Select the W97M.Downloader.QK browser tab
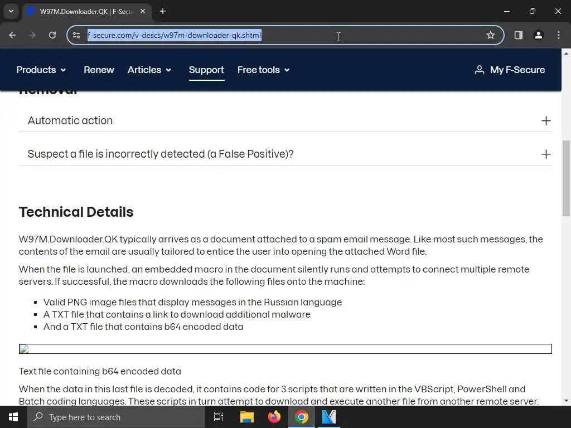Screen dimensions: 571x428 tap(86, 11)
